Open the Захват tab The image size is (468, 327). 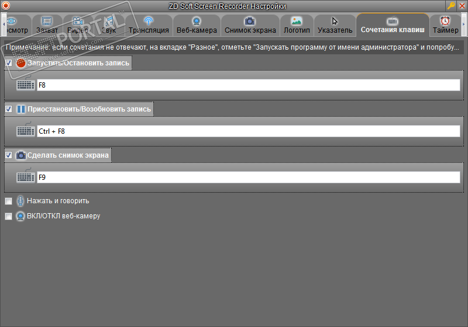point(47,25)
